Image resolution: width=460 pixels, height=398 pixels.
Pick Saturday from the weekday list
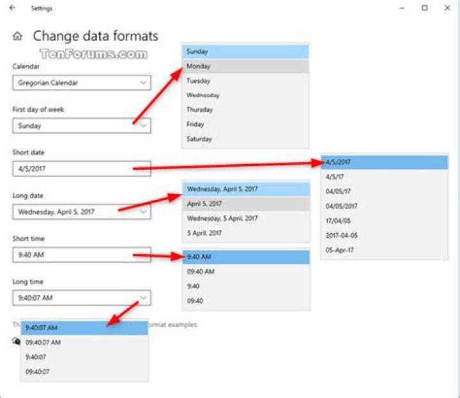click(245, 139)
